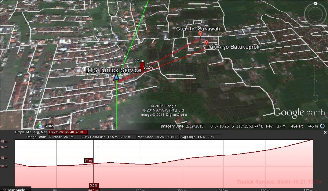Image resolution: width=328 pixels, height=191 pixels.
Task: Click the 94.2 m distance axis label
Action: coord(93,190)
